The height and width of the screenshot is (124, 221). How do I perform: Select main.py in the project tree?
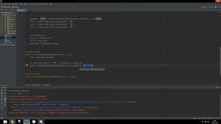click(8, 38)
